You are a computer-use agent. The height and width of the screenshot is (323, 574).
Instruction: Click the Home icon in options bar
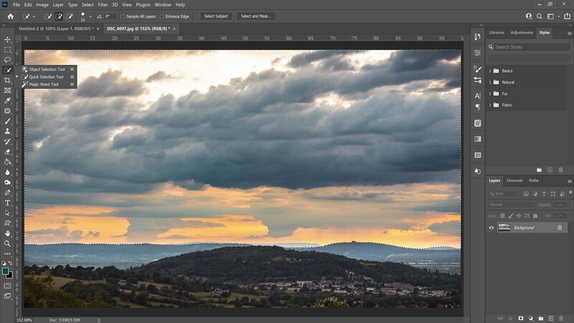coord(11,16)
